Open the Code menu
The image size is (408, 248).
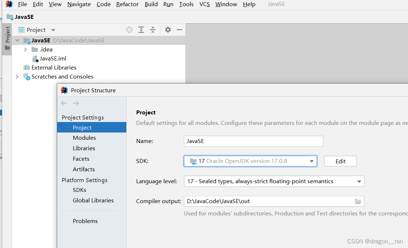pos(104,4)
